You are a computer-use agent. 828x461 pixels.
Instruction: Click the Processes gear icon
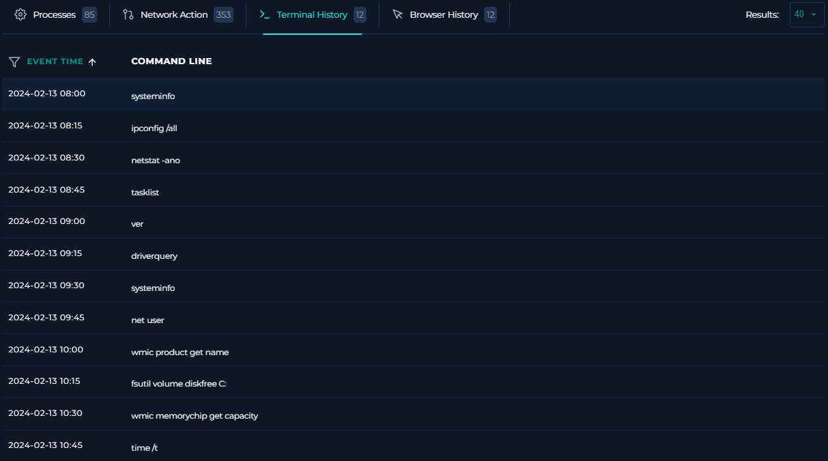(20, 14)
